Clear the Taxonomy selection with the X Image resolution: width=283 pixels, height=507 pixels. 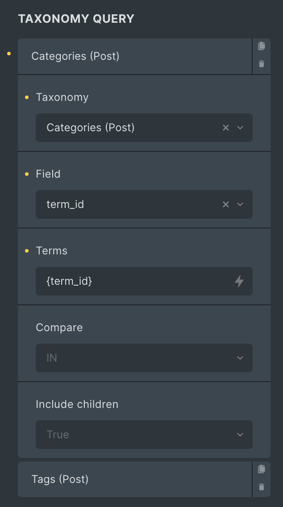pos(226,128)
